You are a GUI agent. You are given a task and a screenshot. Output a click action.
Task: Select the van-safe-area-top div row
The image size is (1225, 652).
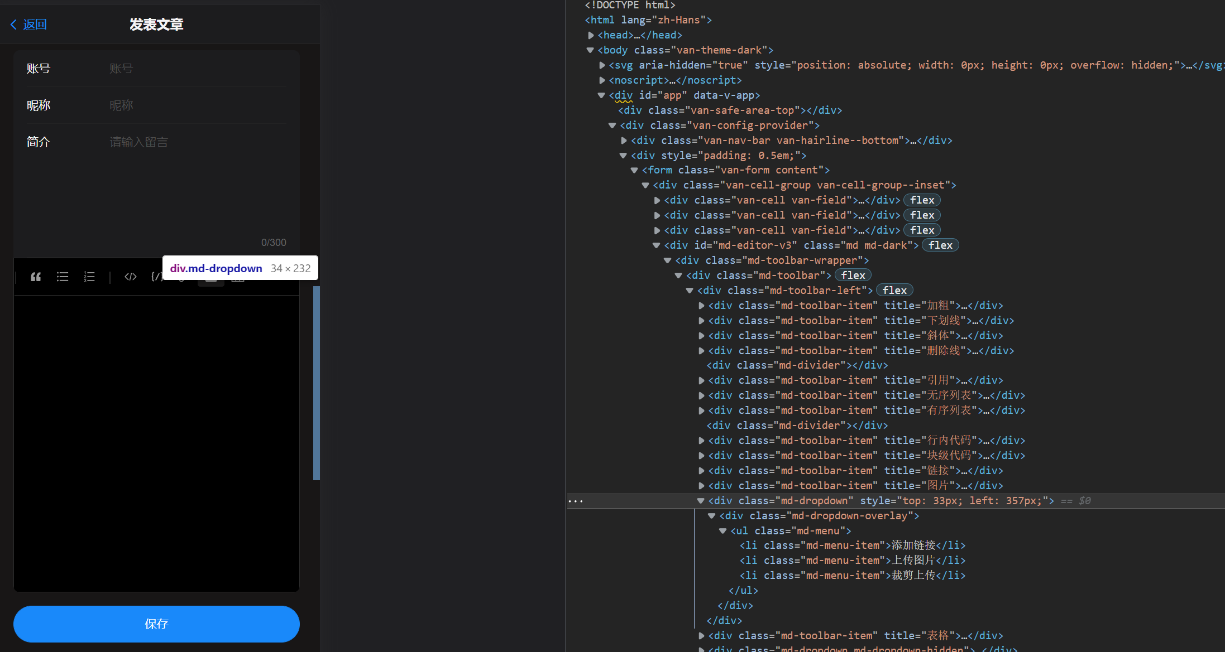(x=730, y=110)
